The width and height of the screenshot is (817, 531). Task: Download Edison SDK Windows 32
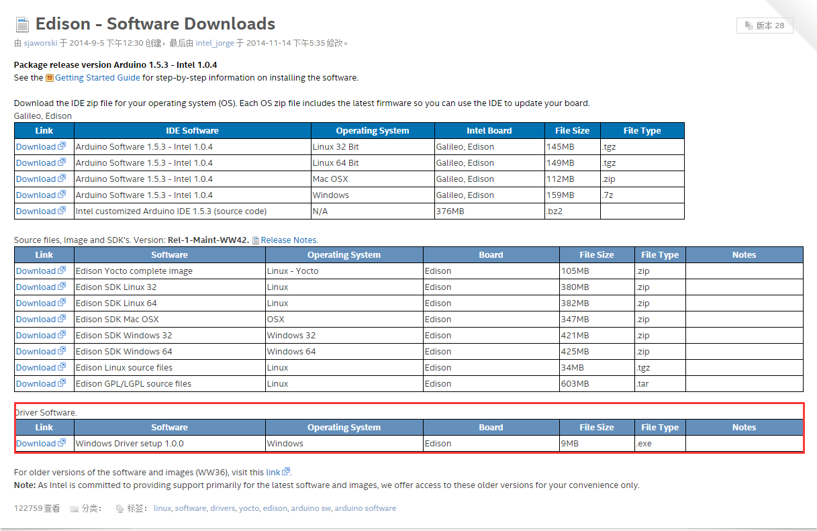coord(36,336)
